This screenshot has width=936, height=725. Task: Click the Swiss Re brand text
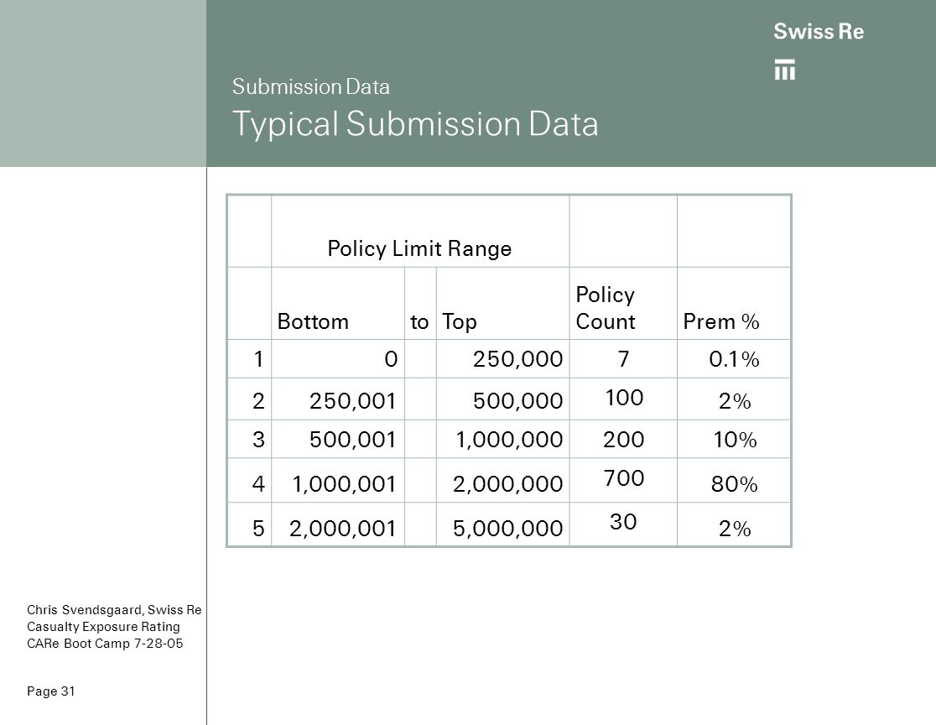pos(819,31)
